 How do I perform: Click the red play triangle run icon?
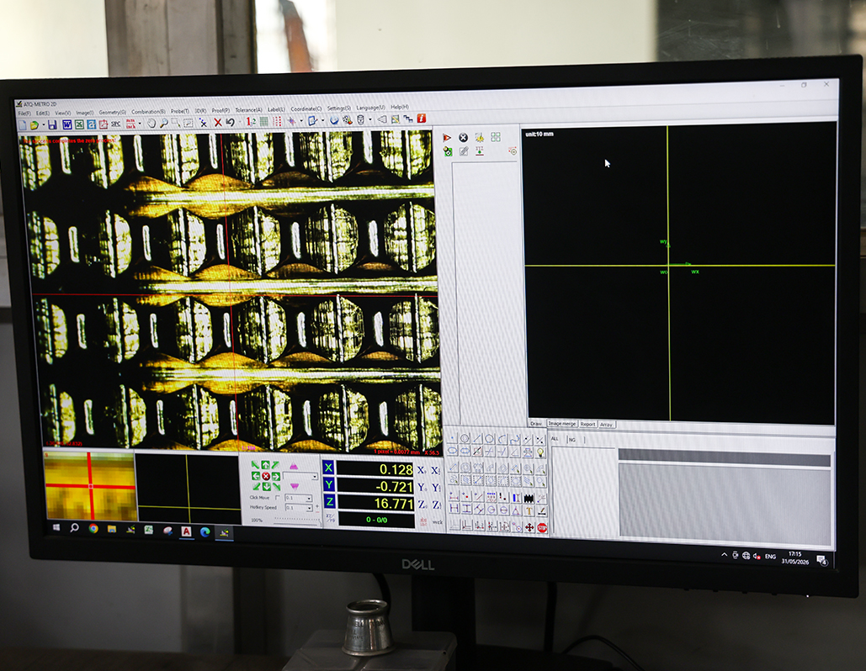tap(447, 137)
